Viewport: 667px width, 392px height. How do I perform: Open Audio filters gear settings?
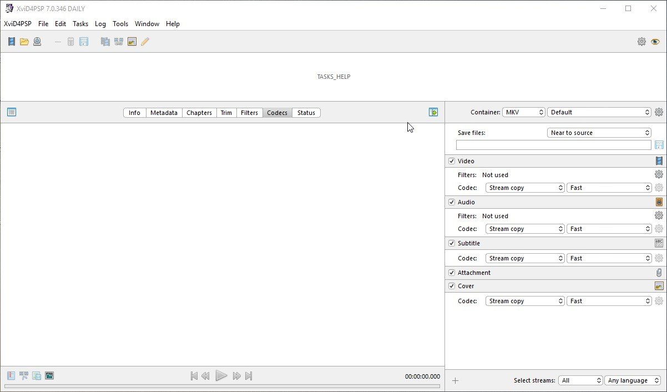(659, 215)
